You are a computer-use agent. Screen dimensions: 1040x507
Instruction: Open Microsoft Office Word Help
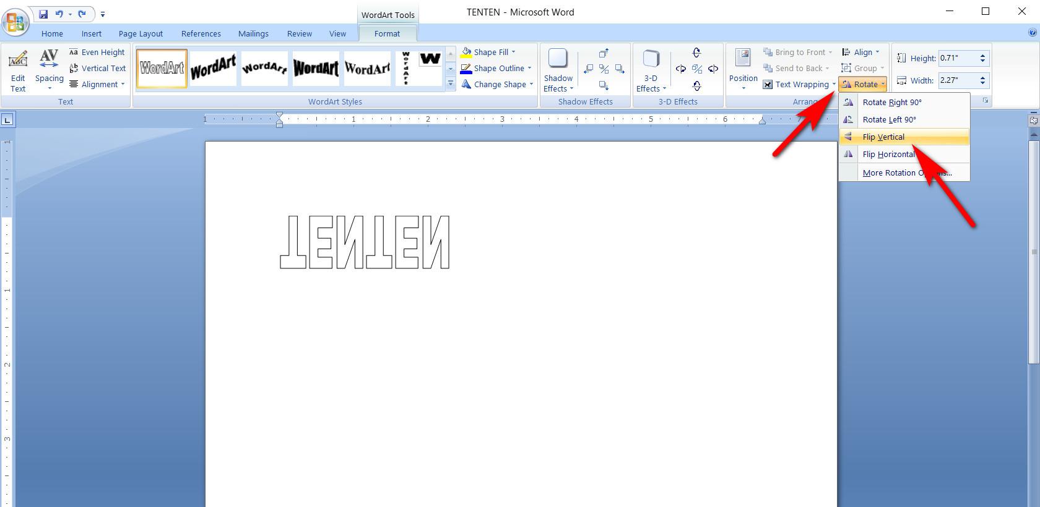coord(1032,33)
